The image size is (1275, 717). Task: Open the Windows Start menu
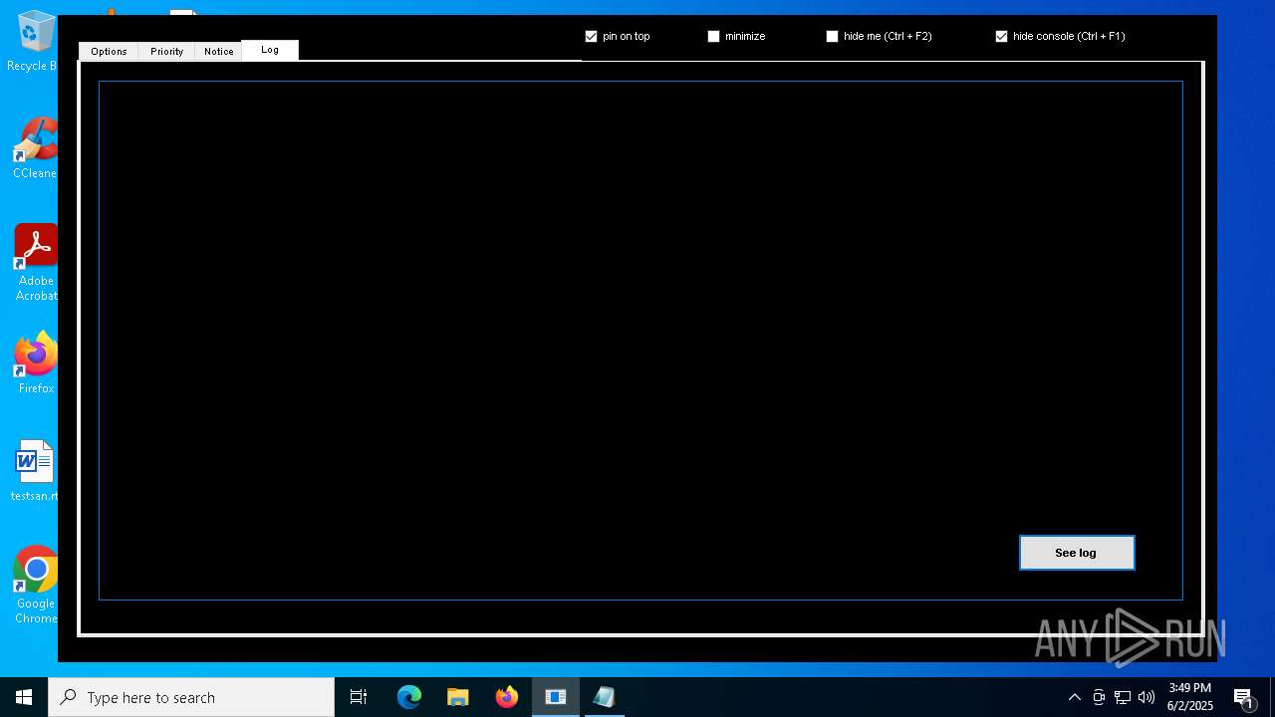24,697
